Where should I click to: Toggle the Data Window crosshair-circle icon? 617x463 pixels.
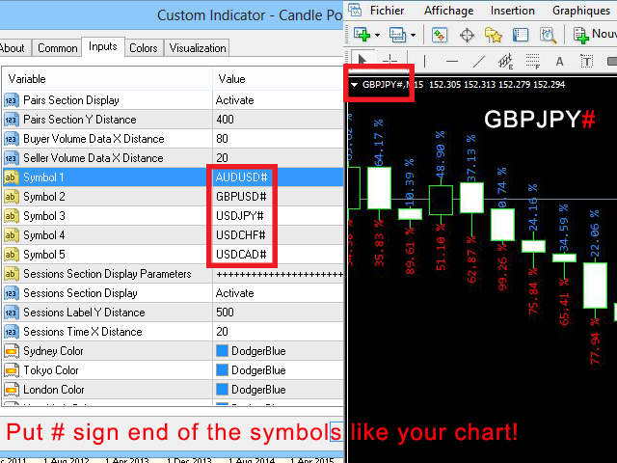click(467, 35)
